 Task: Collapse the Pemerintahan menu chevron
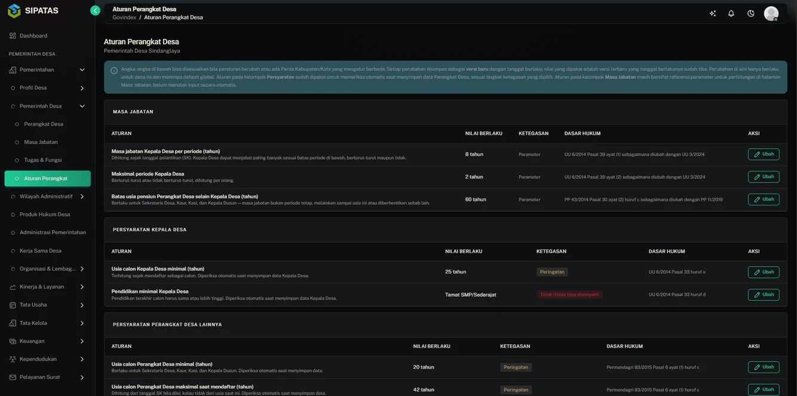coord(82,70)
